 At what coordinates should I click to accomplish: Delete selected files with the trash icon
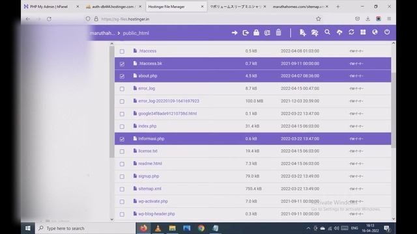coord(278,32)
